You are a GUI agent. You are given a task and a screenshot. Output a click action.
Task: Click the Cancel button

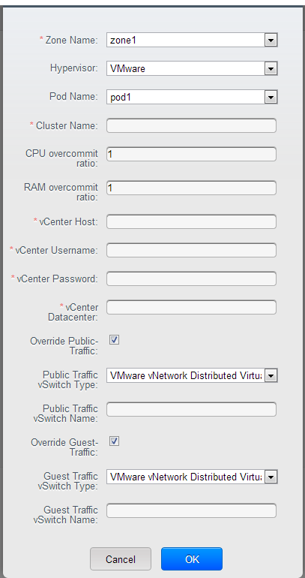(x=121, y=559)
